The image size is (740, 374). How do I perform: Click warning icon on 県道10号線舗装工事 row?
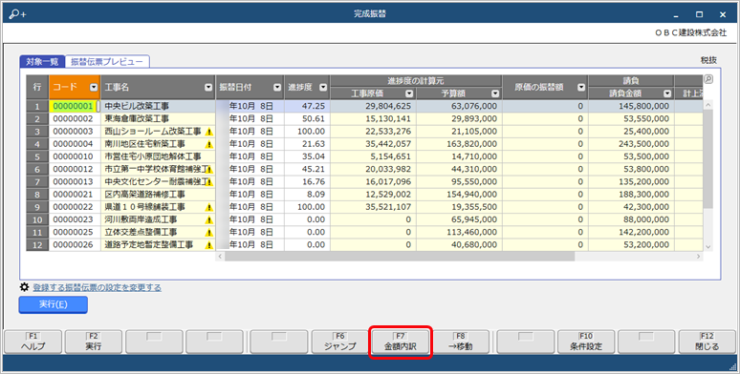click(x=209, y=207)
